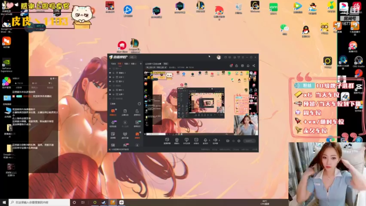
Task: Open the middle tool in toolbox second row
Action: click(125, 124)
